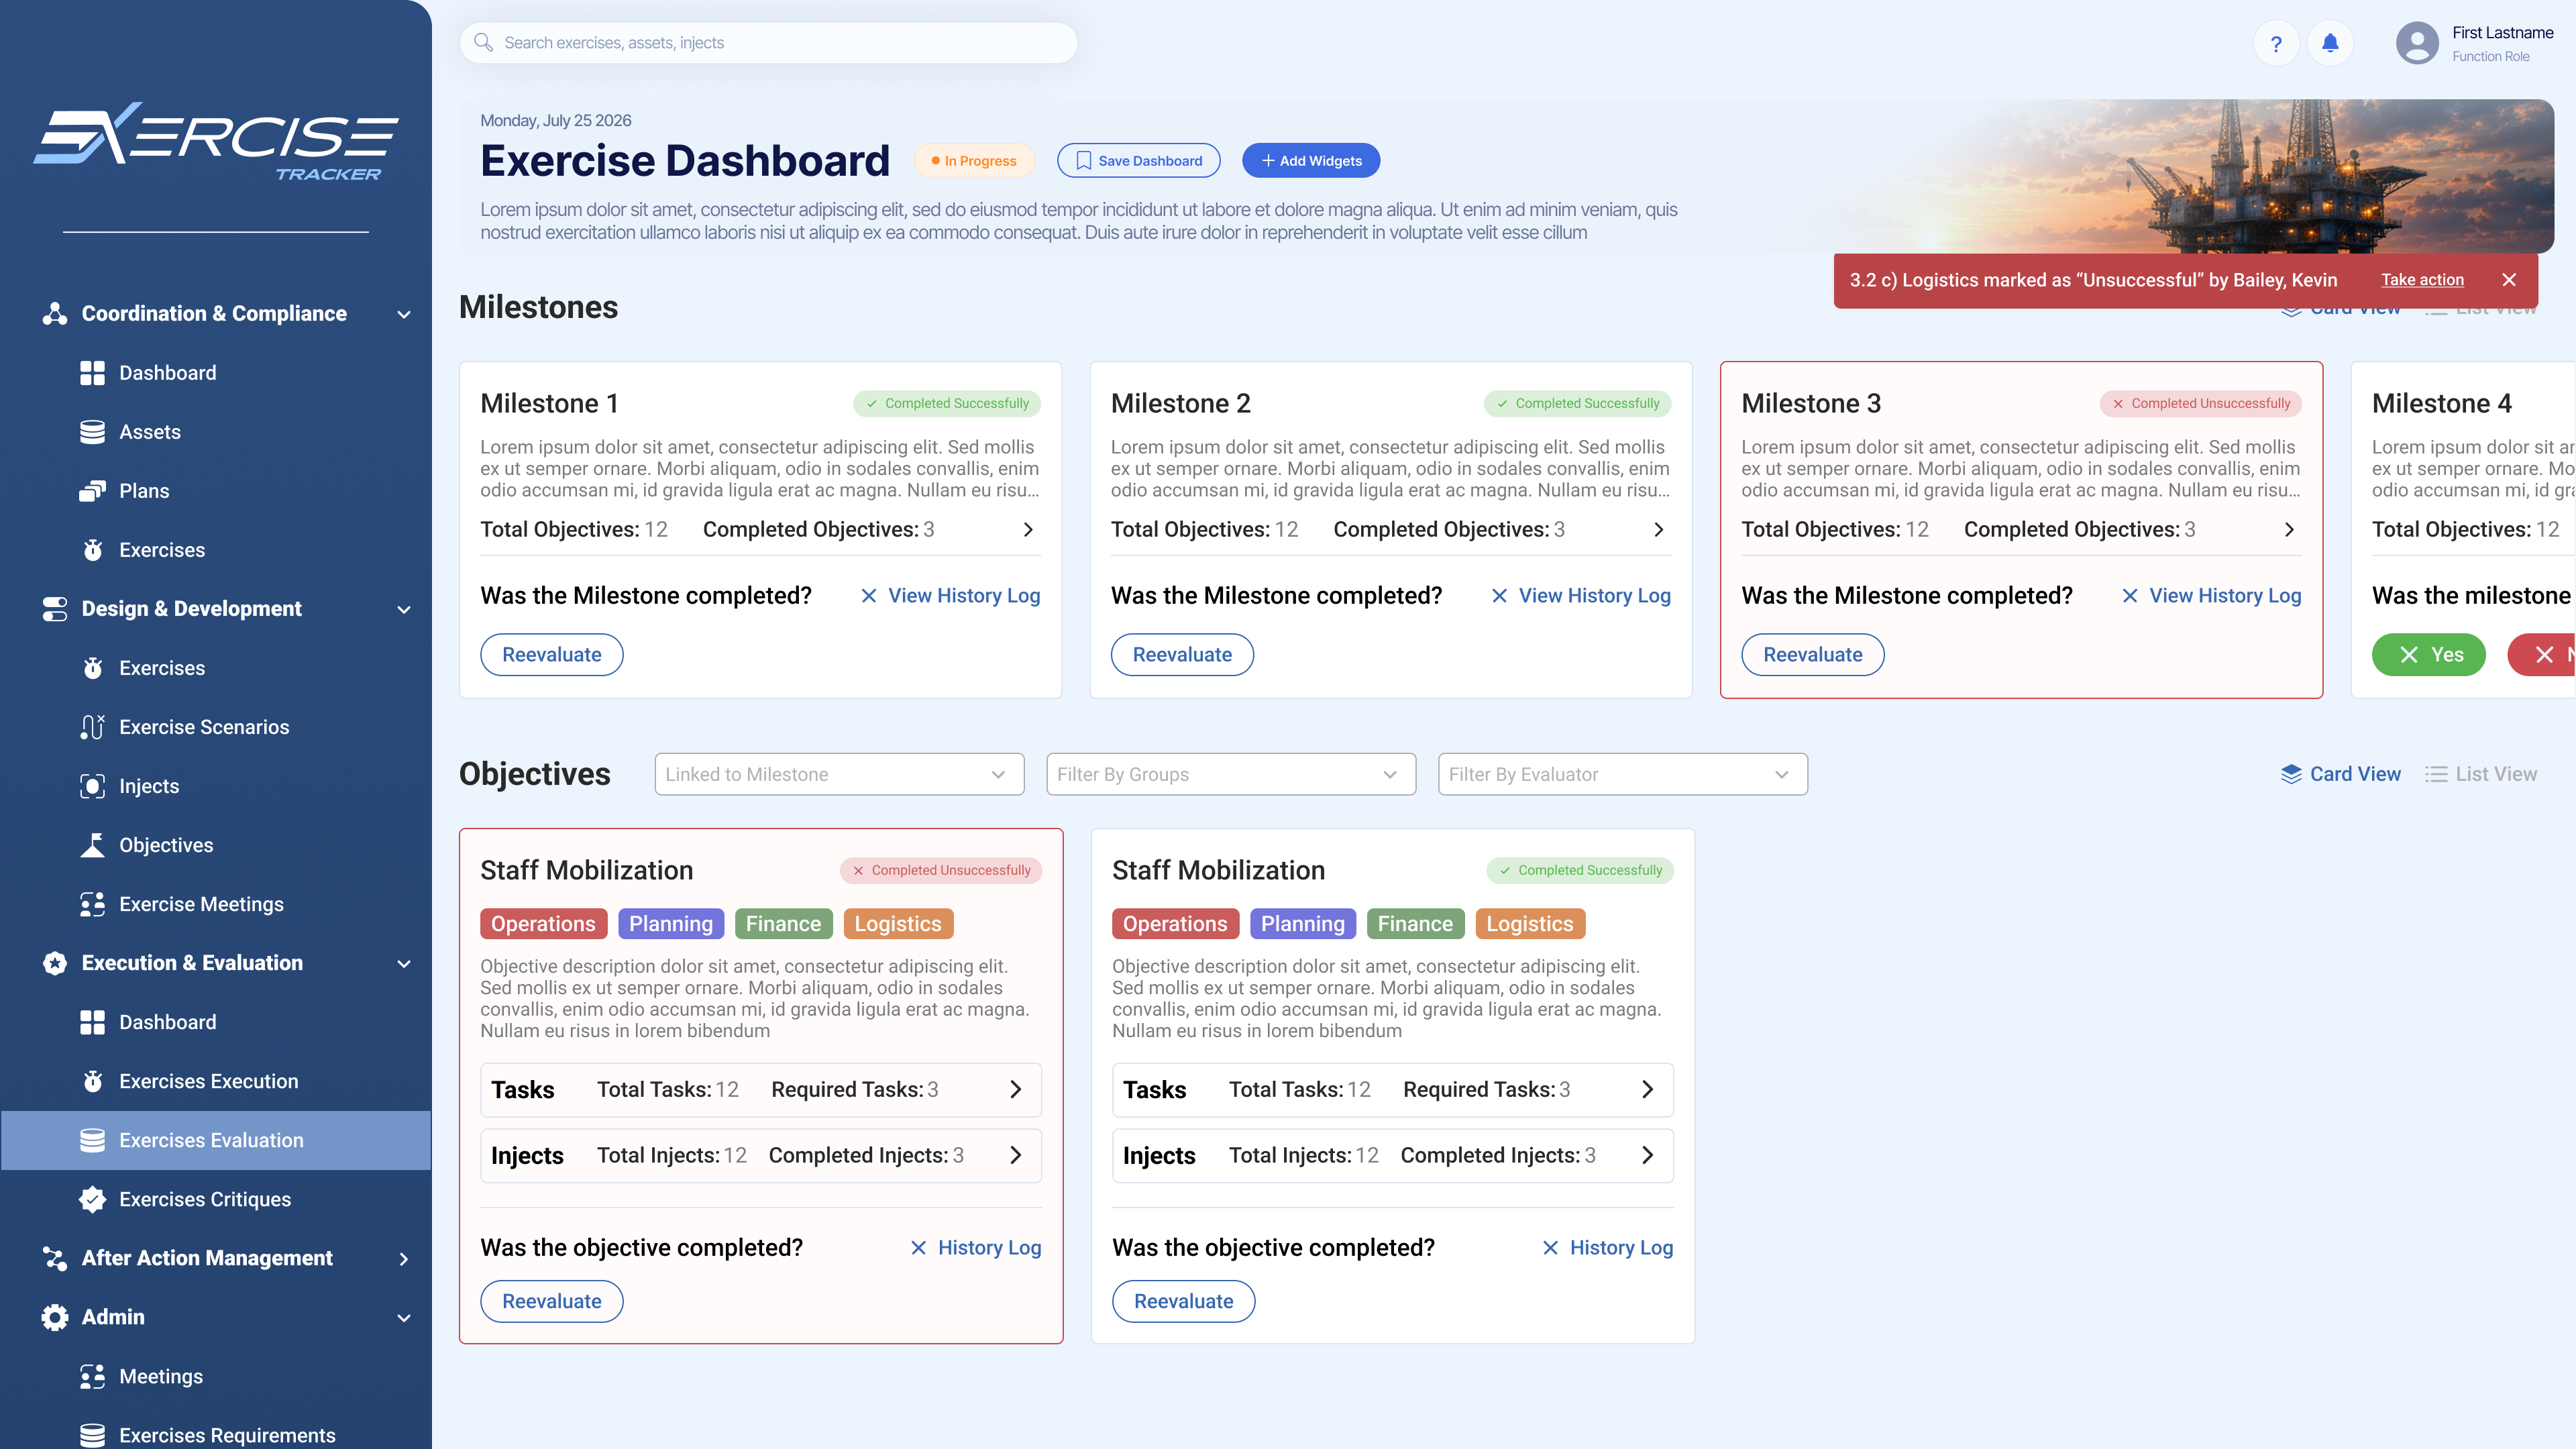Dismiss the Logistics unsuccessful alert
This screenshot has height=1449, width=2576.
2509,280
